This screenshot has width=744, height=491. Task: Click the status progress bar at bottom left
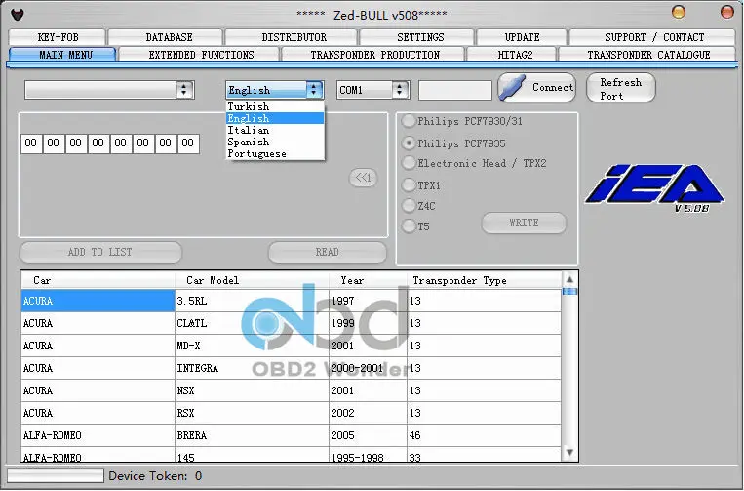tap(55, 475)
